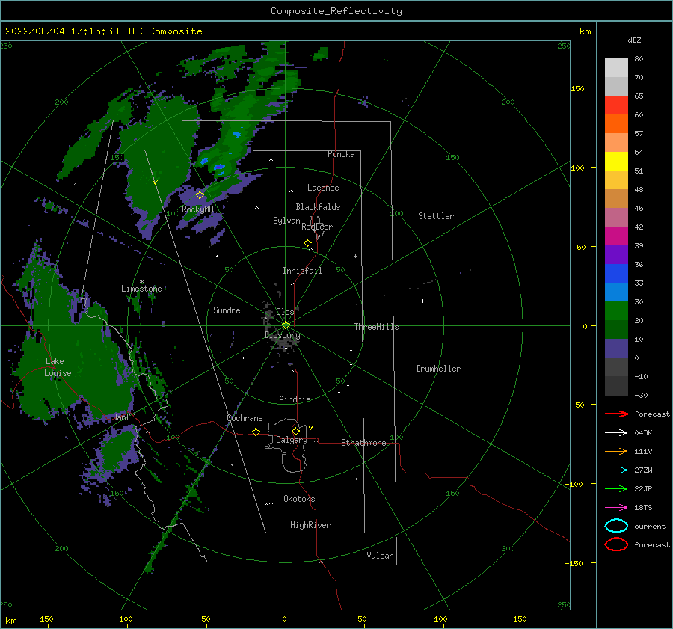Click the white plus marker near Drumheller

point(422,301)
